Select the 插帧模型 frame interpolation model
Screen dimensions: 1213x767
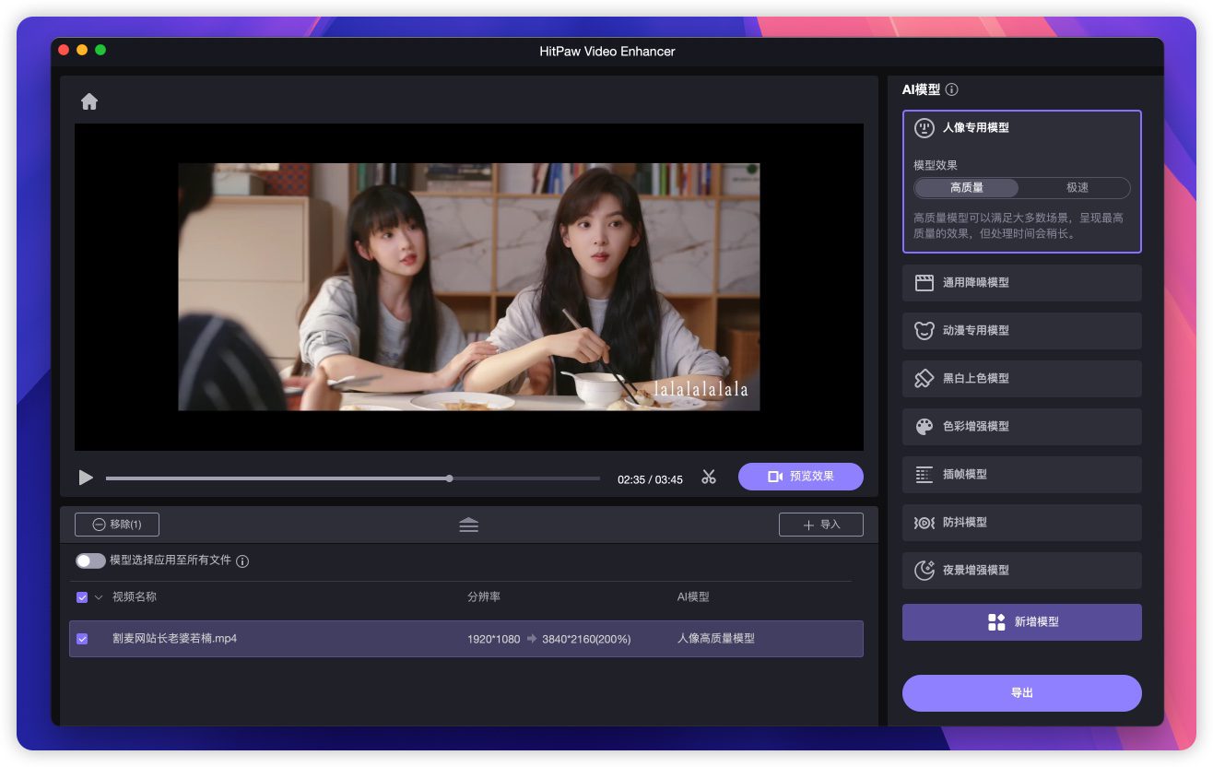1021,475
